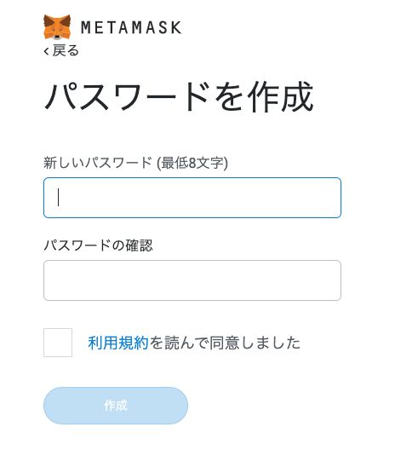The width and height of the screenshot is (395, 450).
Task: Return to previous step via ‹ 戻る
Action: pyautogui.click(x=61, y=51)
